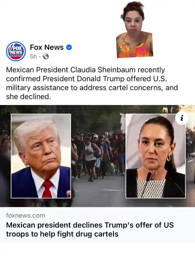Open the Fox News channel logo avatar

[x=16, y=52]
